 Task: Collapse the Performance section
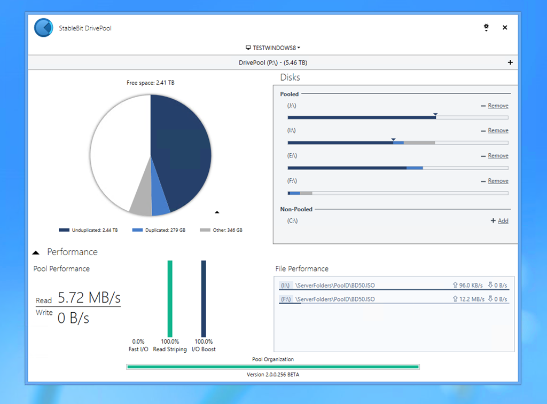pos(36,253)
